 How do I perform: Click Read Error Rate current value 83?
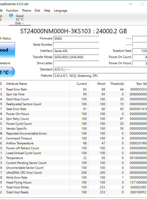pos(85,89)
